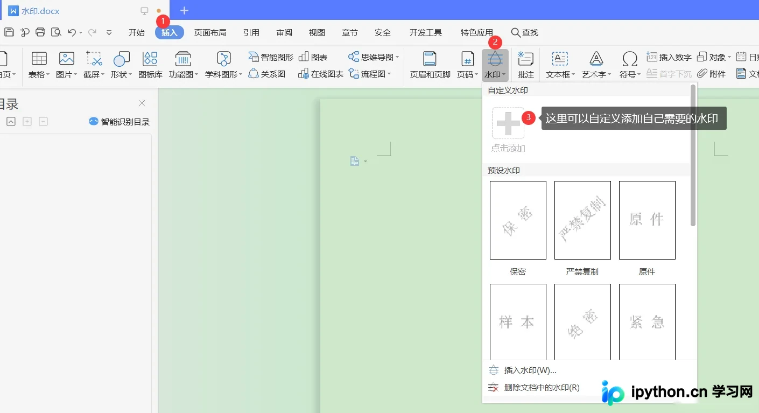Open the 图标库 icon library

click(x=150, y=65)
